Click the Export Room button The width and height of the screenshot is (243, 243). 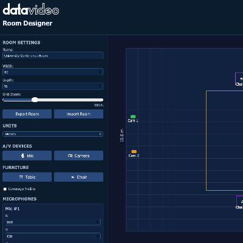[27, 114]
